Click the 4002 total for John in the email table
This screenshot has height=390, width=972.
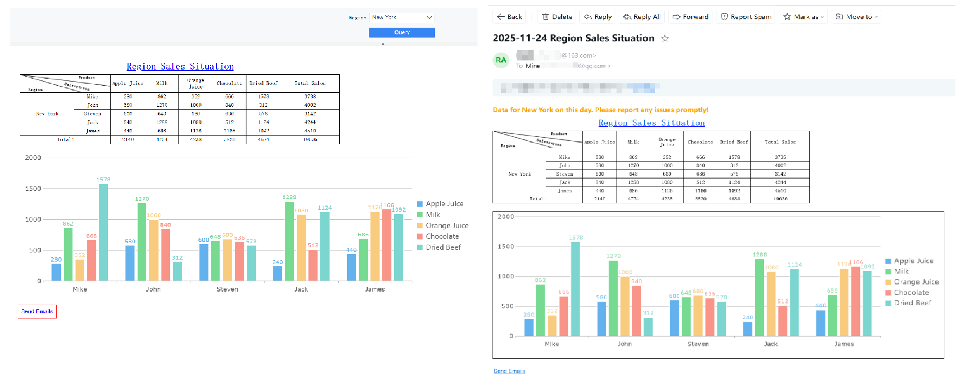pyautogui.click(x=780, y=166)
